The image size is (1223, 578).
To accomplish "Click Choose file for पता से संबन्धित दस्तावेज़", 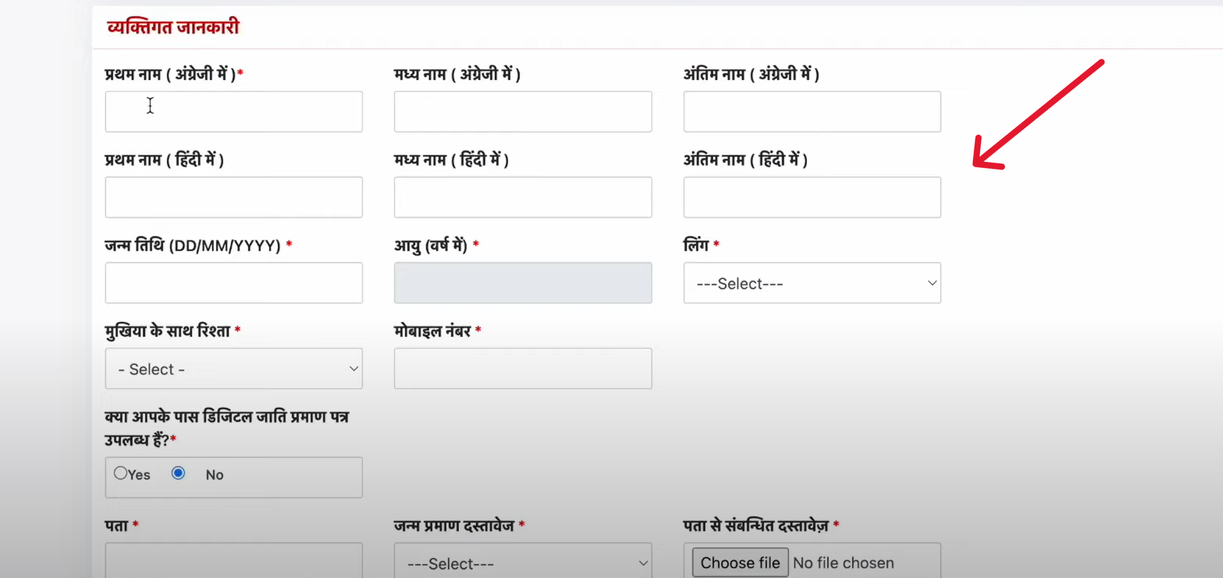I will tap(739, 562).
